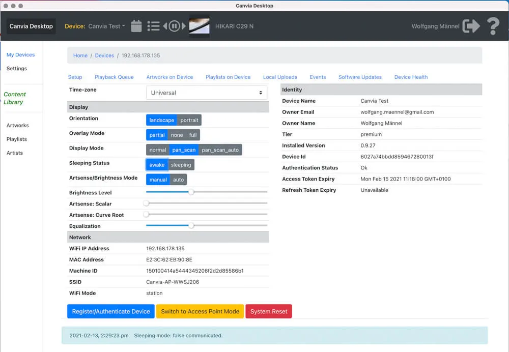Open Playlists in sidebar
509x352 pixels.
tap(17, 139)
